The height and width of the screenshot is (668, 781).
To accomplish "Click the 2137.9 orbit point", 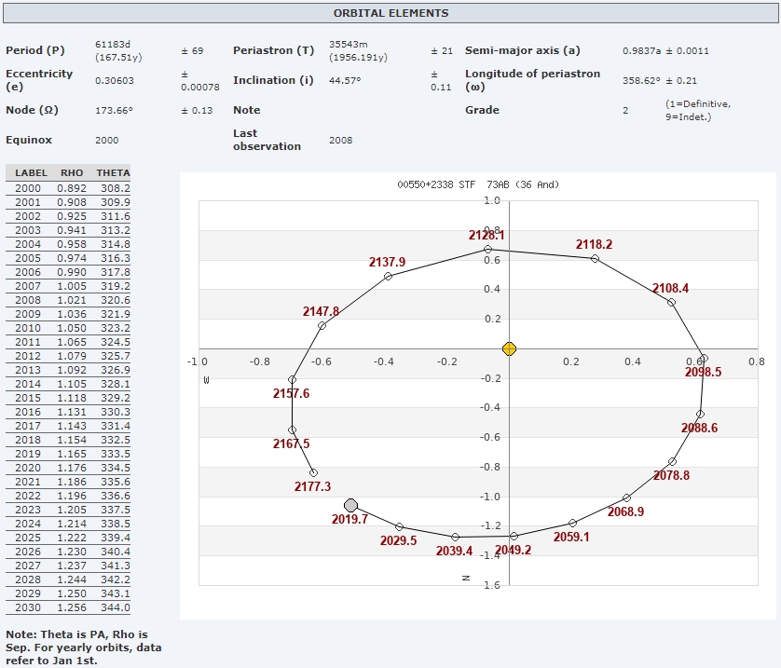I will 388,276.
